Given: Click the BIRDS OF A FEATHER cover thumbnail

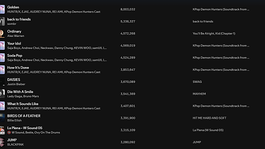Looking at the screenshot, I should (x=2, y=118).
